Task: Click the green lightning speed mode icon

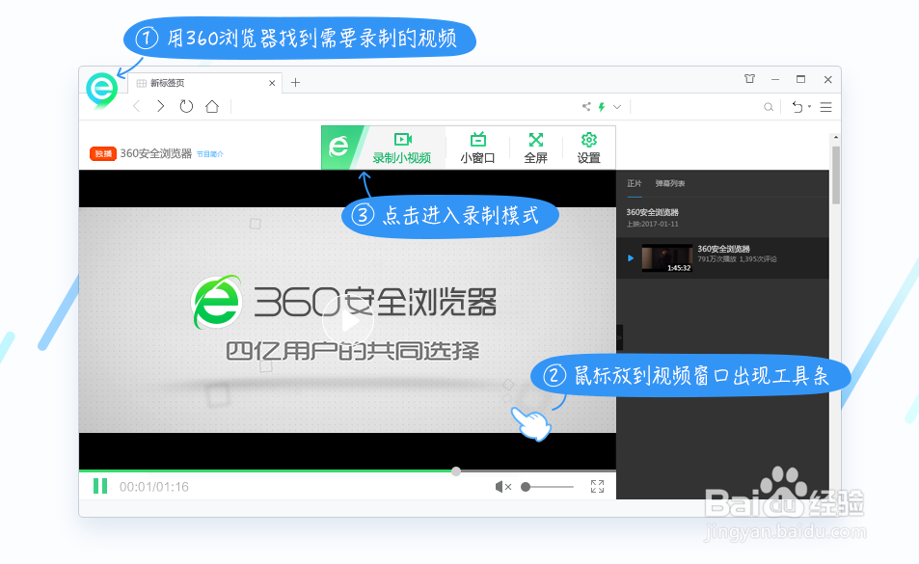Action: click(x=602, y=107)
